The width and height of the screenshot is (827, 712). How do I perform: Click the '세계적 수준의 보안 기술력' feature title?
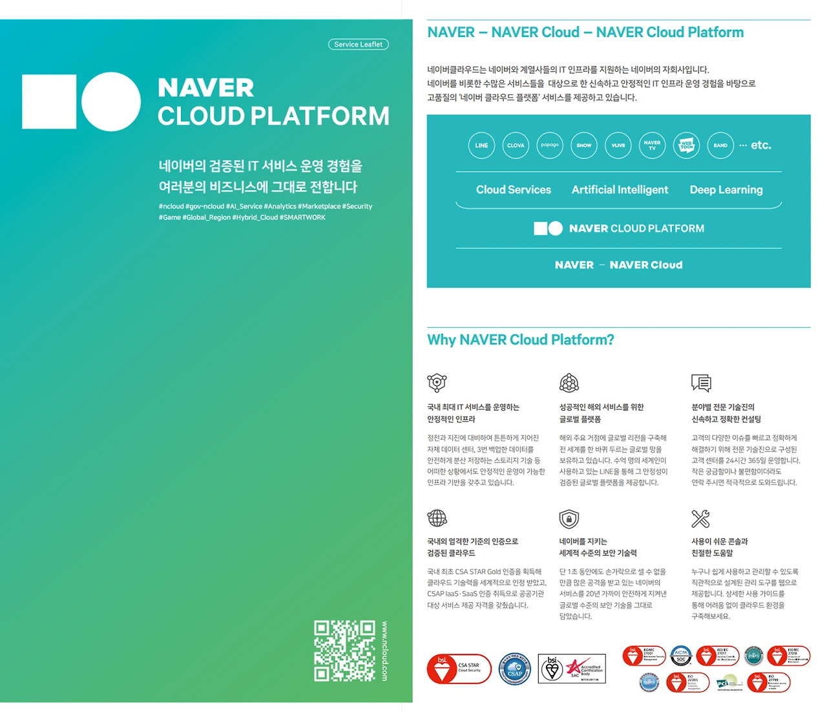click(598, 553)
